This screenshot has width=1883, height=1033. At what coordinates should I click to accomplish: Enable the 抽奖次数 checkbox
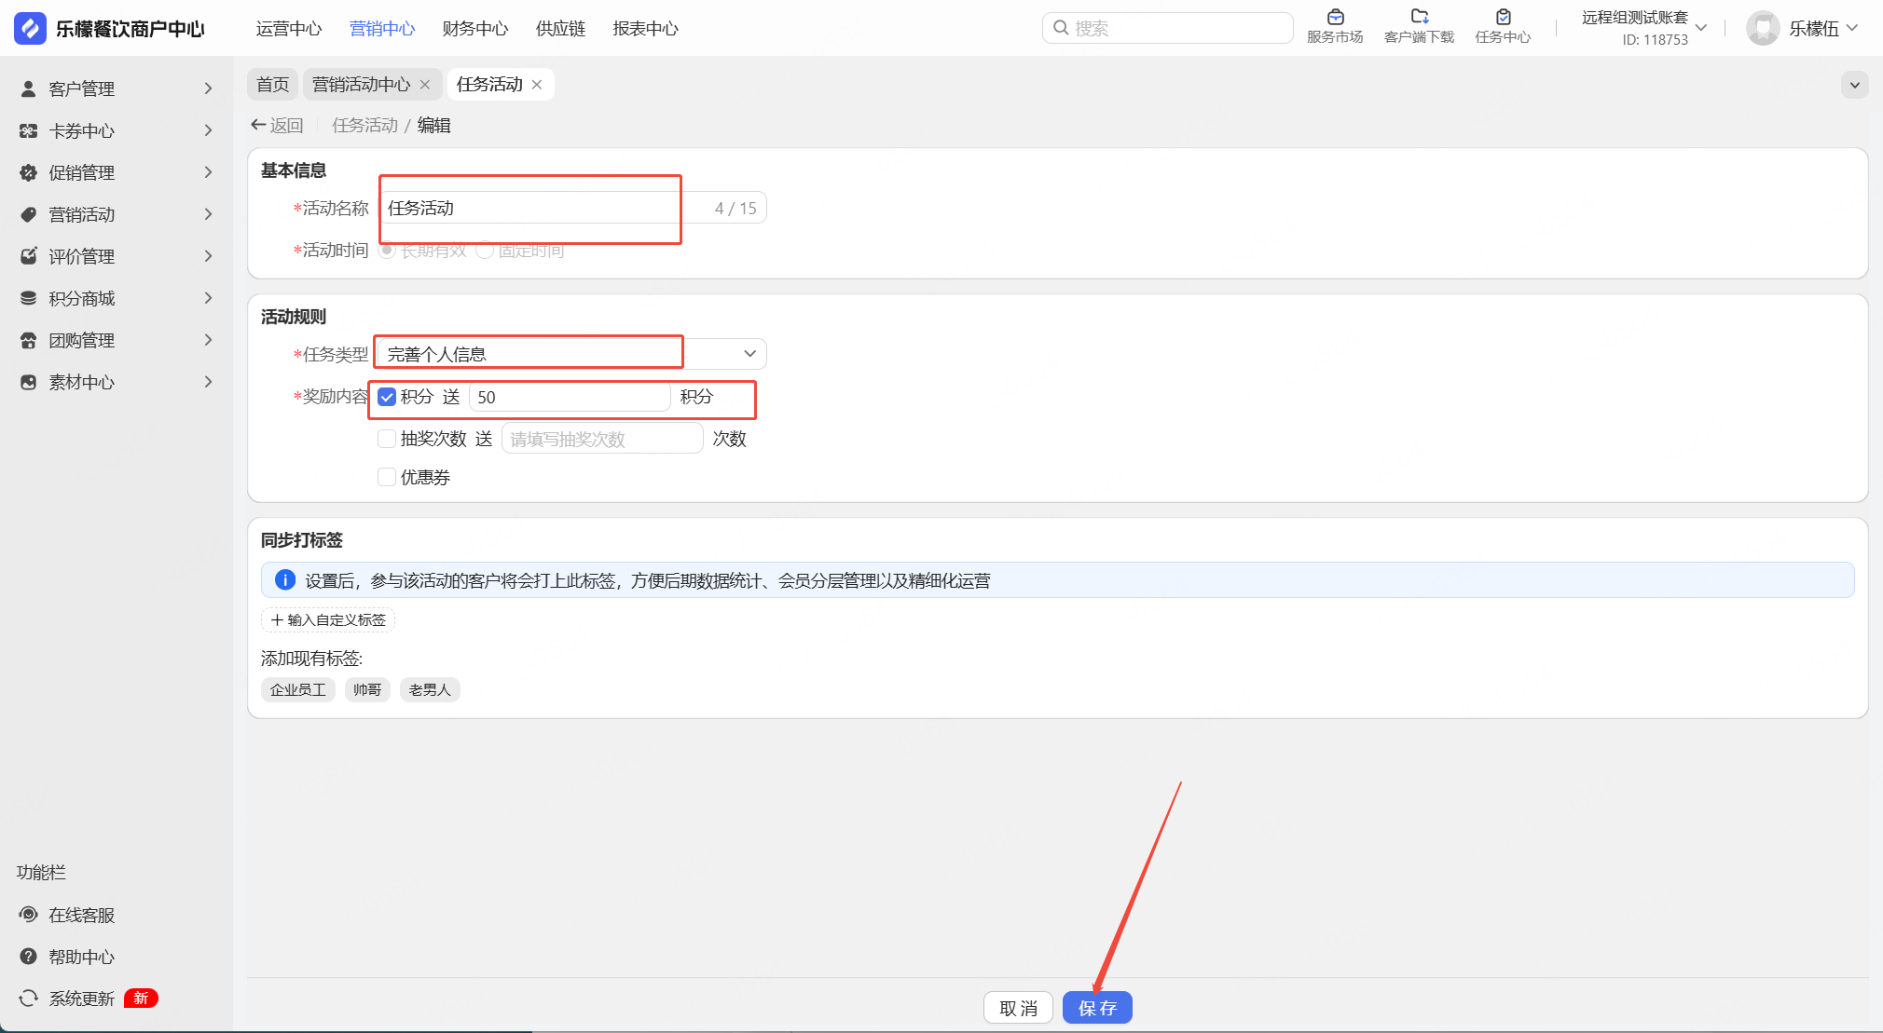387,439
